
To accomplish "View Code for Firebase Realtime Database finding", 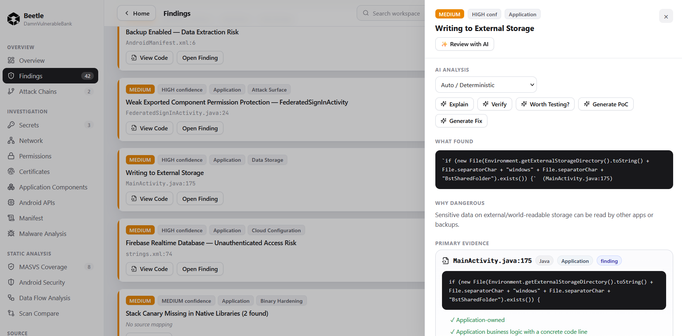I will pos(150,269).
